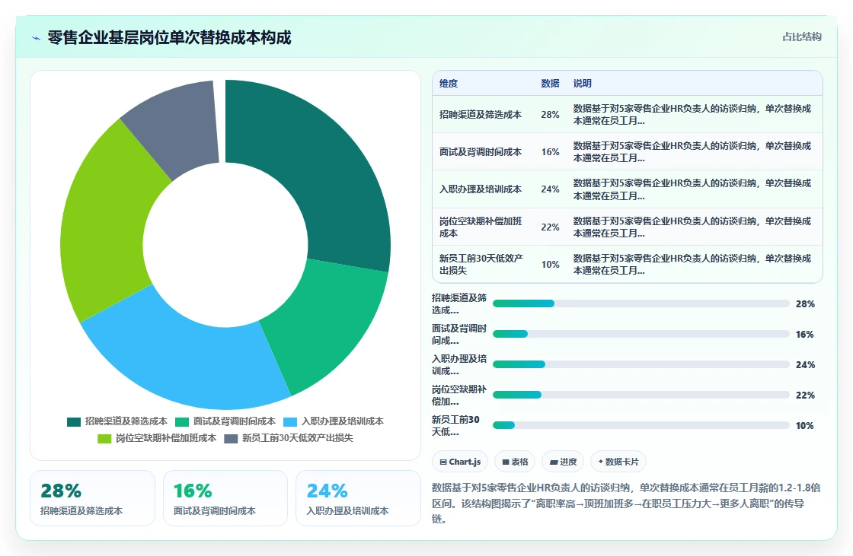853x556 pixels.
Task: Click the 28% 招聘渠道及筛选成本 stat card
Action: click(x=92, y=498)
